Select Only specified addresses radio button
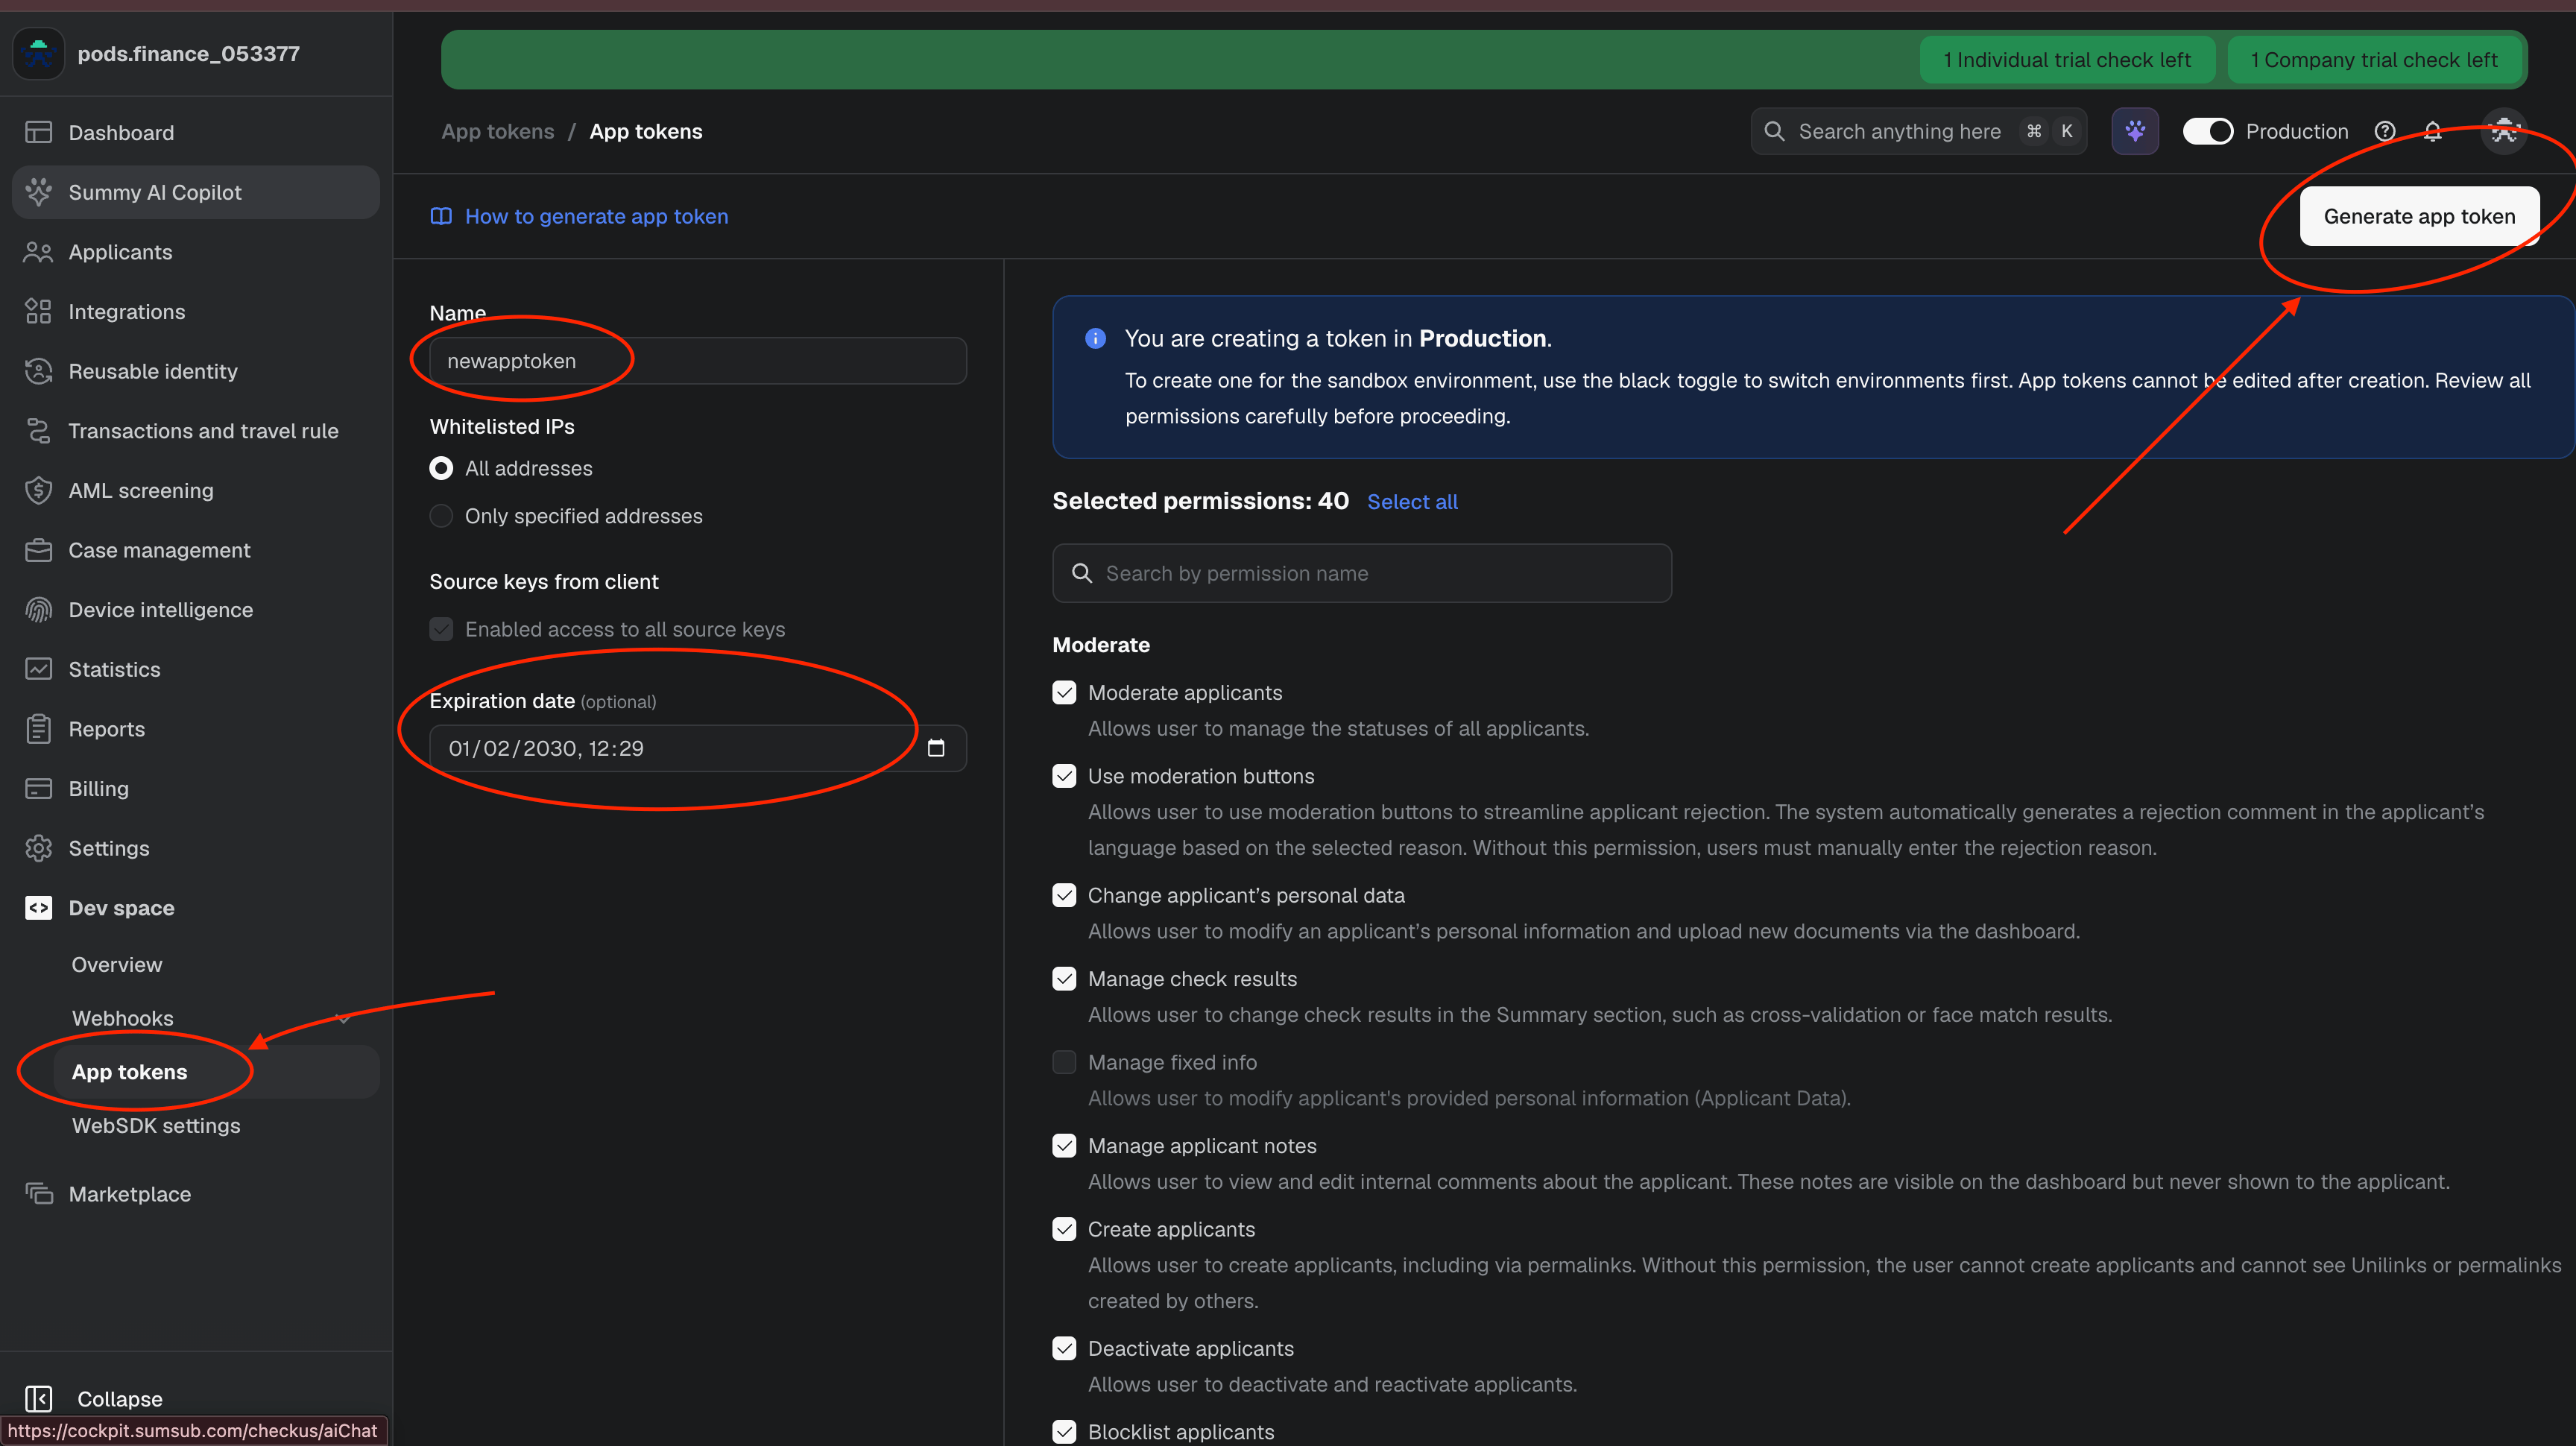 coord(440,516)
